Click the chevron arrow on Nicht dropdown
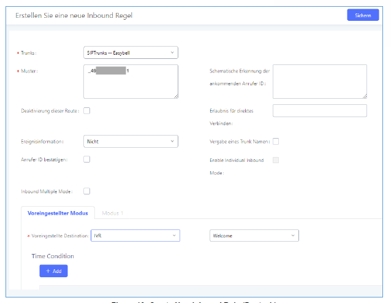Screen dimensions: 391x303 171,142
